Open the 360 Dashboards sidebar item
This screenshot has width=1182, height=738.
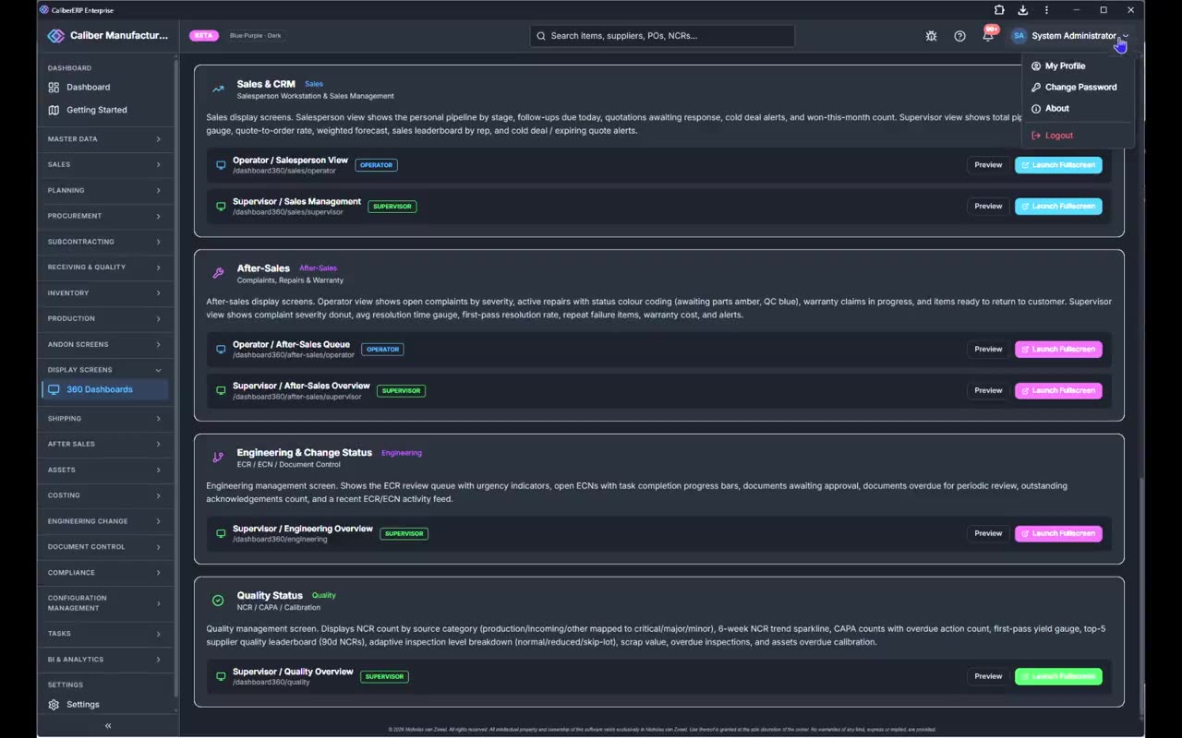[x=105, y=389]
